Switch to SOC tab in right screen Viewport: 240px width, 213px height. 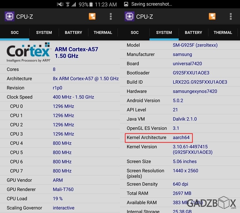point(135,33)
